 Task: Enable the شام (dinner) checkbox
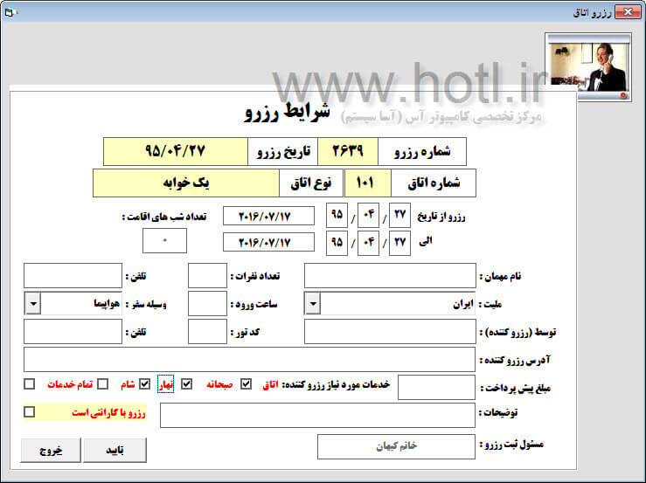[x=102, y=383]
